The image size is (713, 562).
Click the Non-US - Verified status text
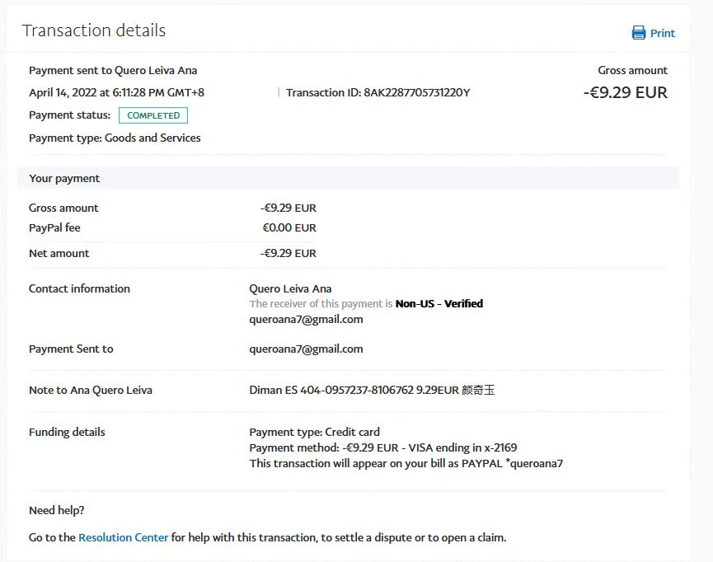(x=439, y=303)
